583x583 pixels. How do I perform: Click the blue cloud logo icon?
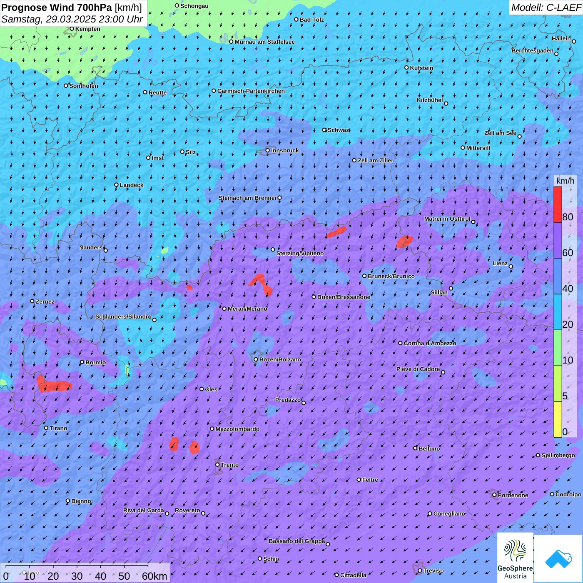(558, 558)
